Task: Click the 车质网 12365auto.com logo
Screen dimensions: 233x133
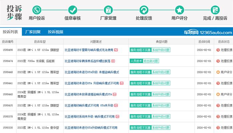Action: [208, 32]
